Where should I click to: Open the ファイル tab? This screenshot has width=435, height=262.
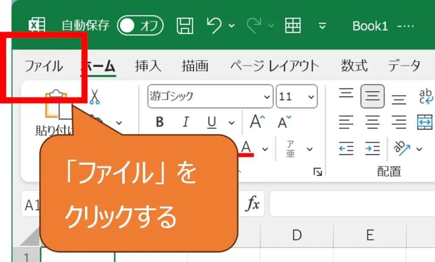[43, 66]
